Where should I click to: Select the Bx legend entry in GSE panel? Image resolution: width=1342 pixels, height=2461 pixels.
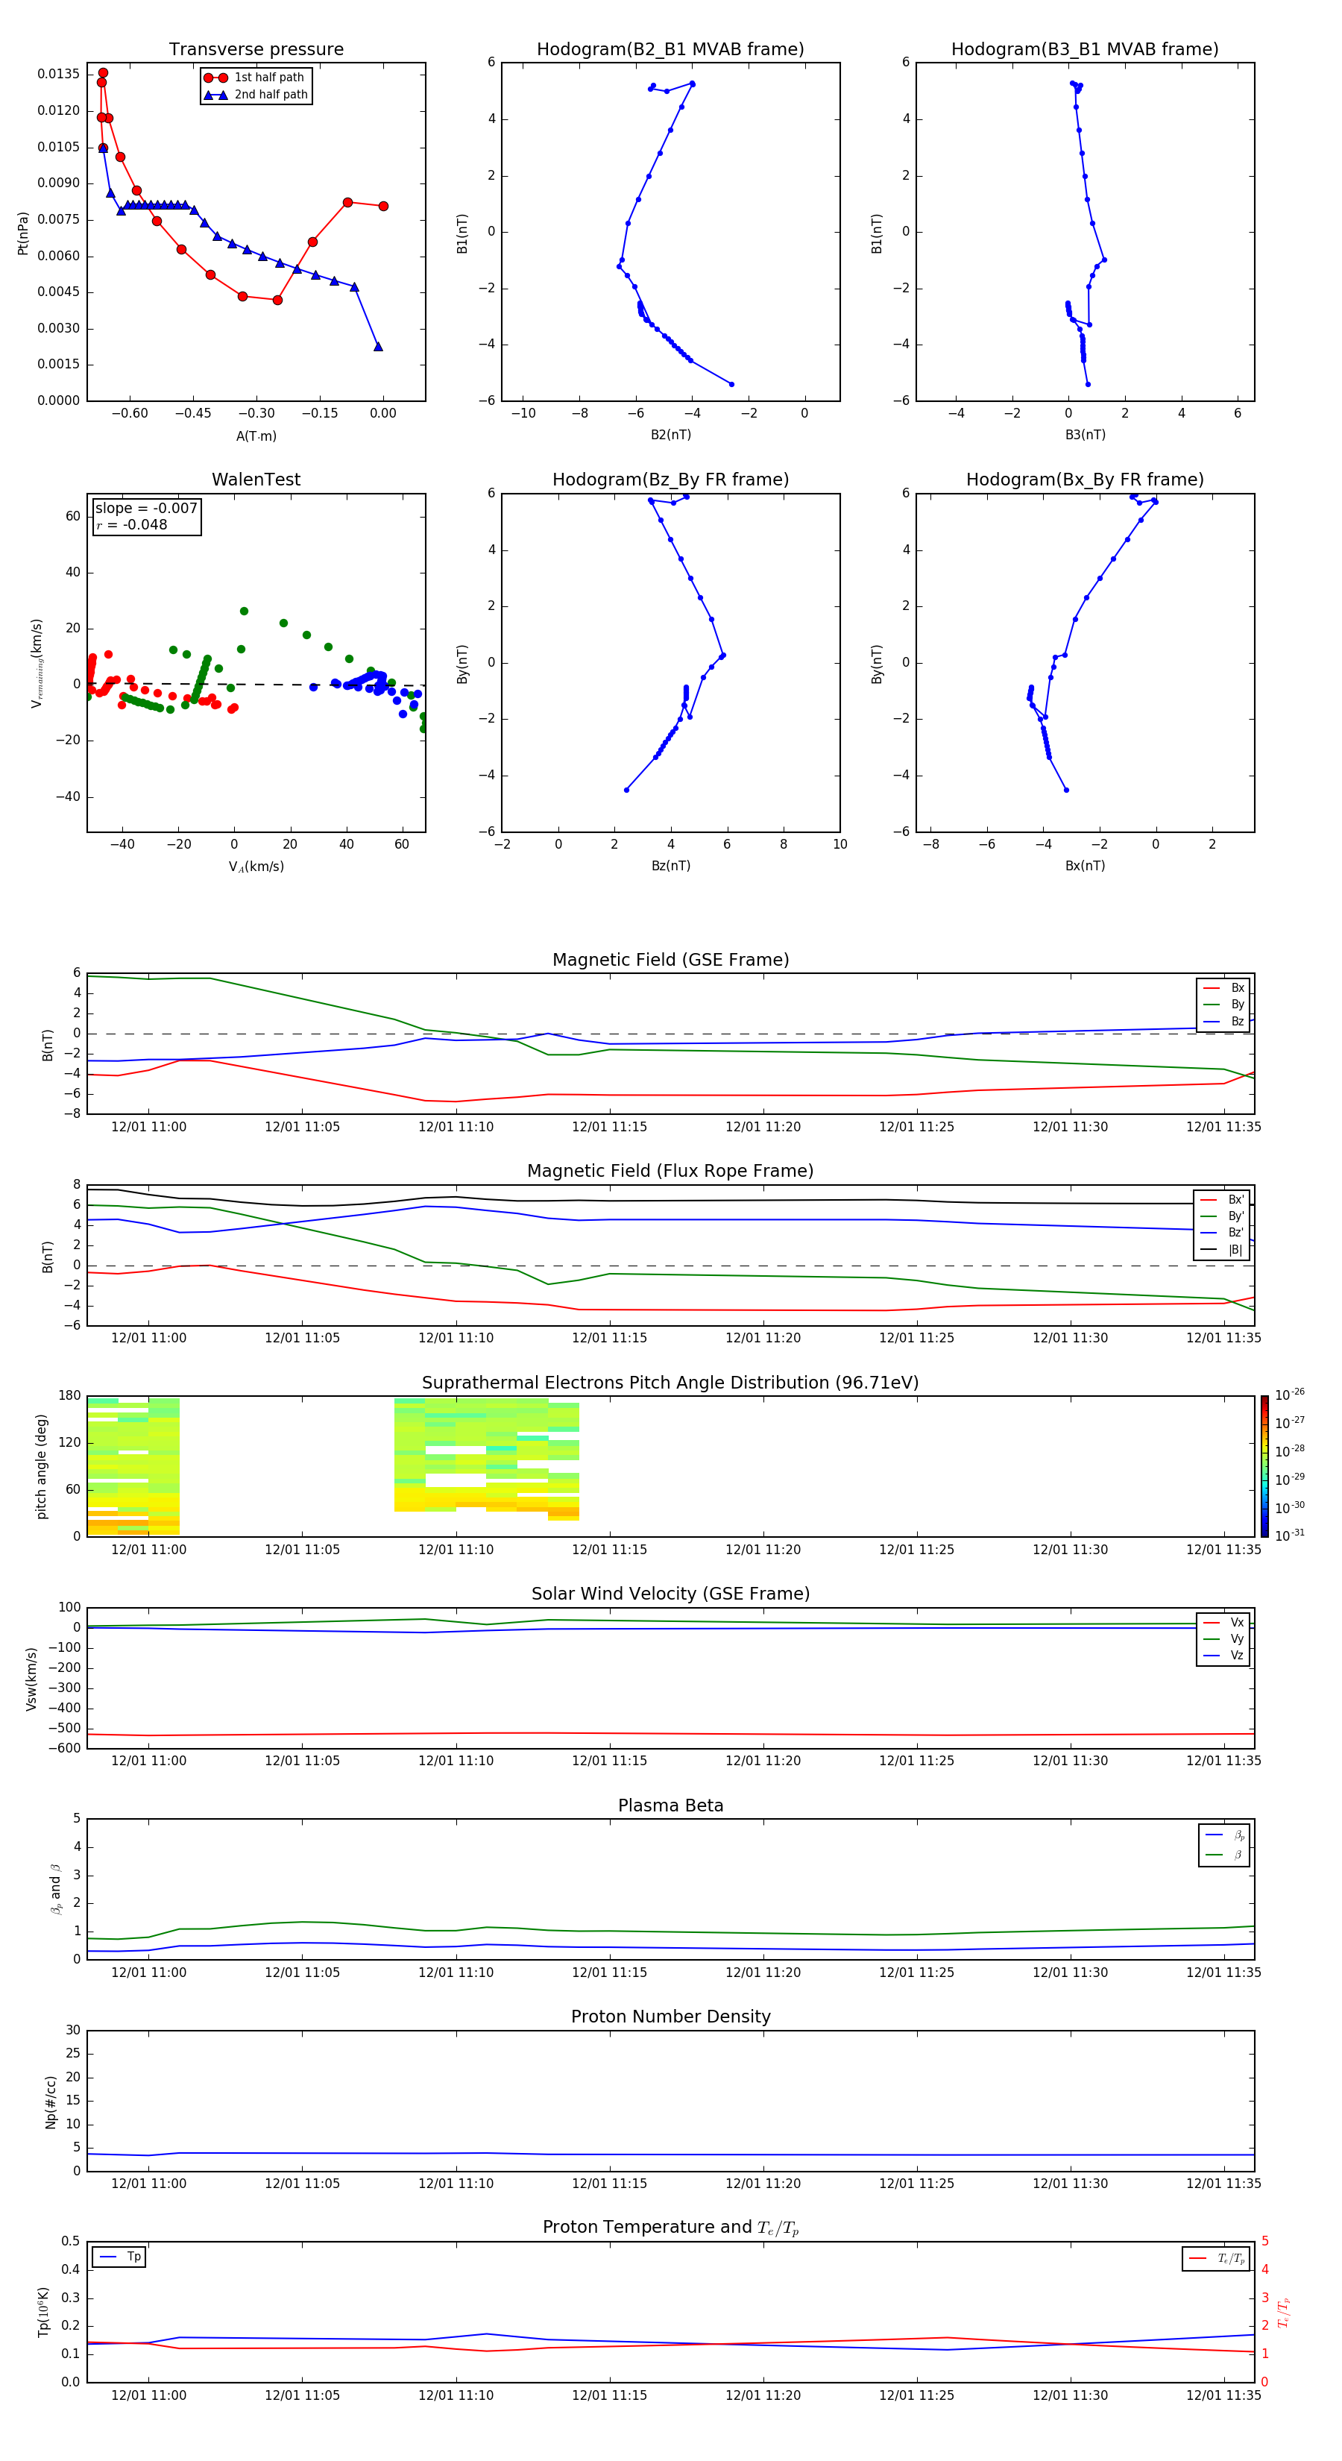pos(1223,988)
